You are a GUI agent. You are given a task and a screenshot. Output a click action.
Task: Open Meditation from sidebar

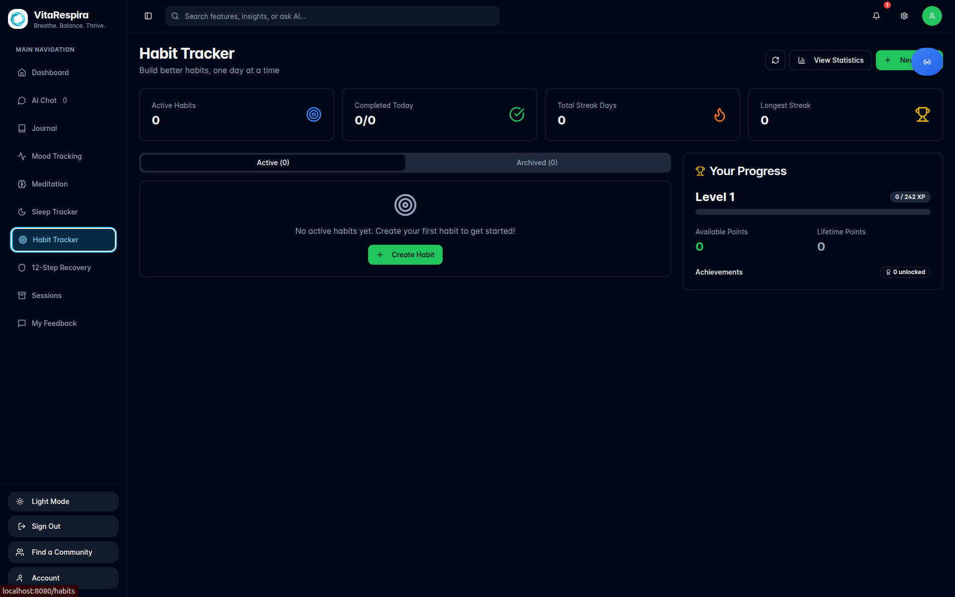click(x=50, y=184)
